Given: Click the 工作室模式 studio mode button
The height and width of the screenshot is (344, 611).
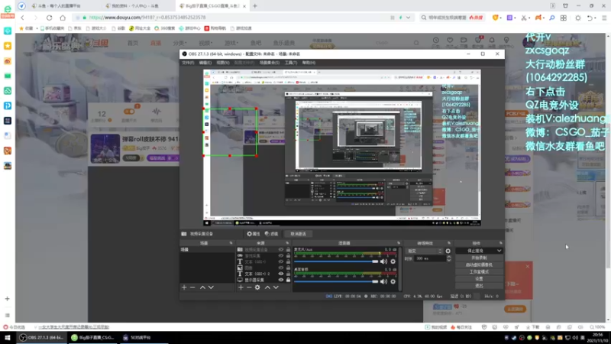Looking at the screenshot, I should (479, 272).
